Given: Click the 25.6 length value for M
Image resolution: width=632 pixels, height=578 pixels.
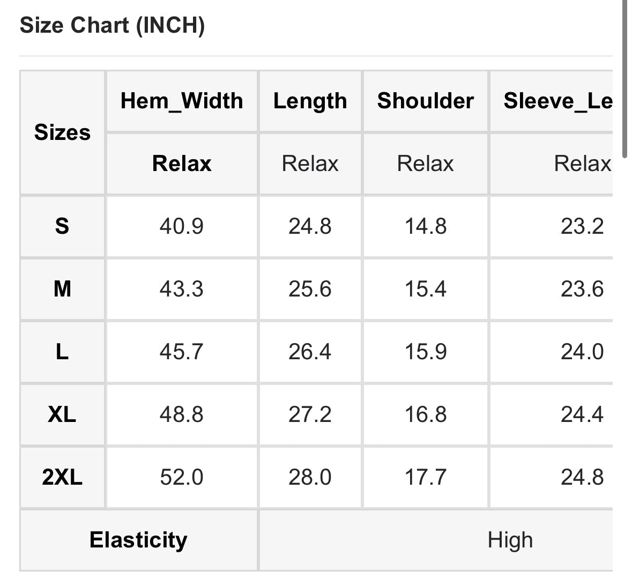Looking at the screenshot, I should click(x=310, y=289).
